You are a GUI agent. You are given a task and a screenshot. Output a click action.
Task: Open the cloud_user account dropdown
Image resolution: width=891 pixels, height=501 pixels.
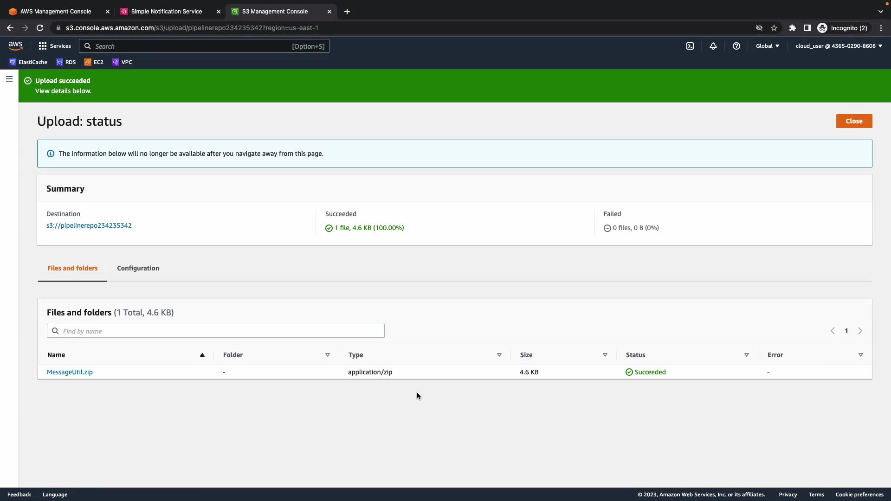(839, 46)
